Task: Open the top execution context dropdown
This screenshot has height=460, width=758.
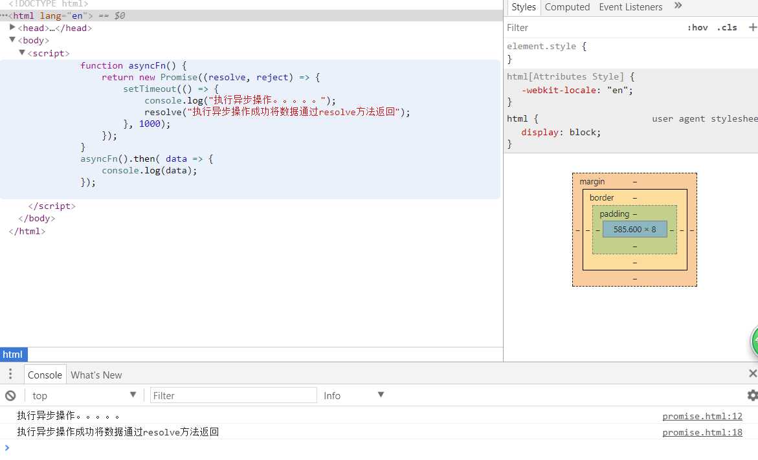Action: tap(84, 395)
